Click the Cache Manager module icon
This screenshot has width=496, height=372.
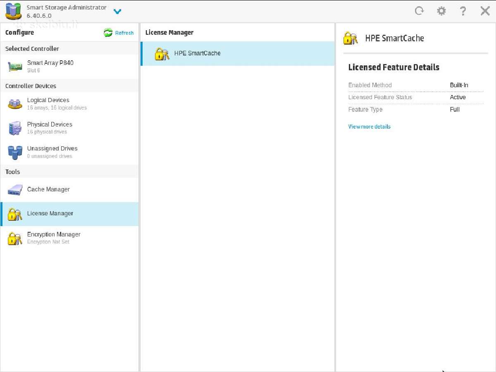[x=15, y=190]
